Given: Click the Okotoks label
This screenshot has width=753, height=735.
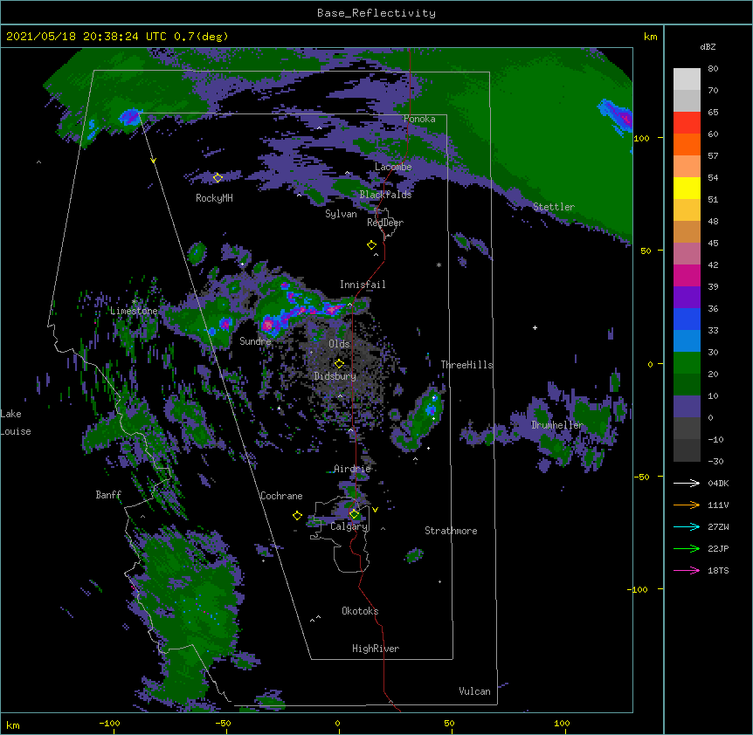Looking at the screenshot, I should pos(360,611).
